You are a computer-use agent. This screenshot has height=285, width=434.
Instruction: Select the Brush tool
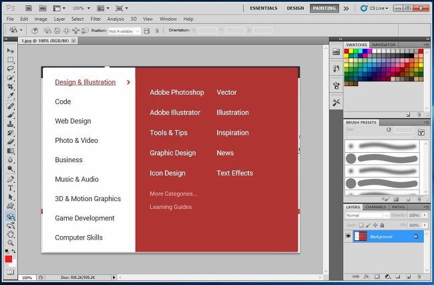click(x=11, y=115)
